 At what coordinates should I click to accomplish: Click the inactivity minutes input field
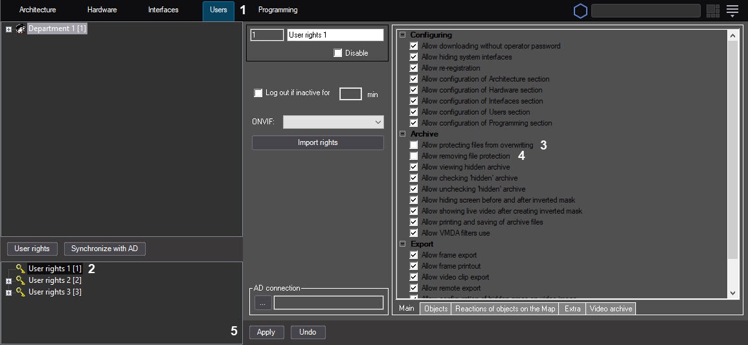click(x=350, y=94)
